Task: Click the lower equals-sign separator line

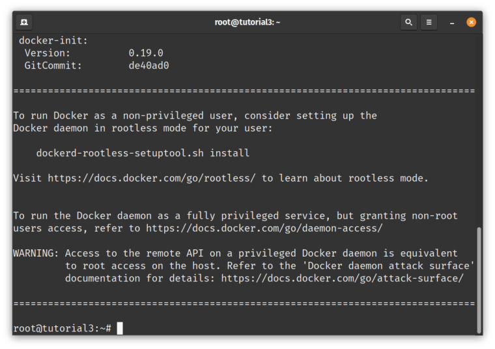Action: pos(244,303)
